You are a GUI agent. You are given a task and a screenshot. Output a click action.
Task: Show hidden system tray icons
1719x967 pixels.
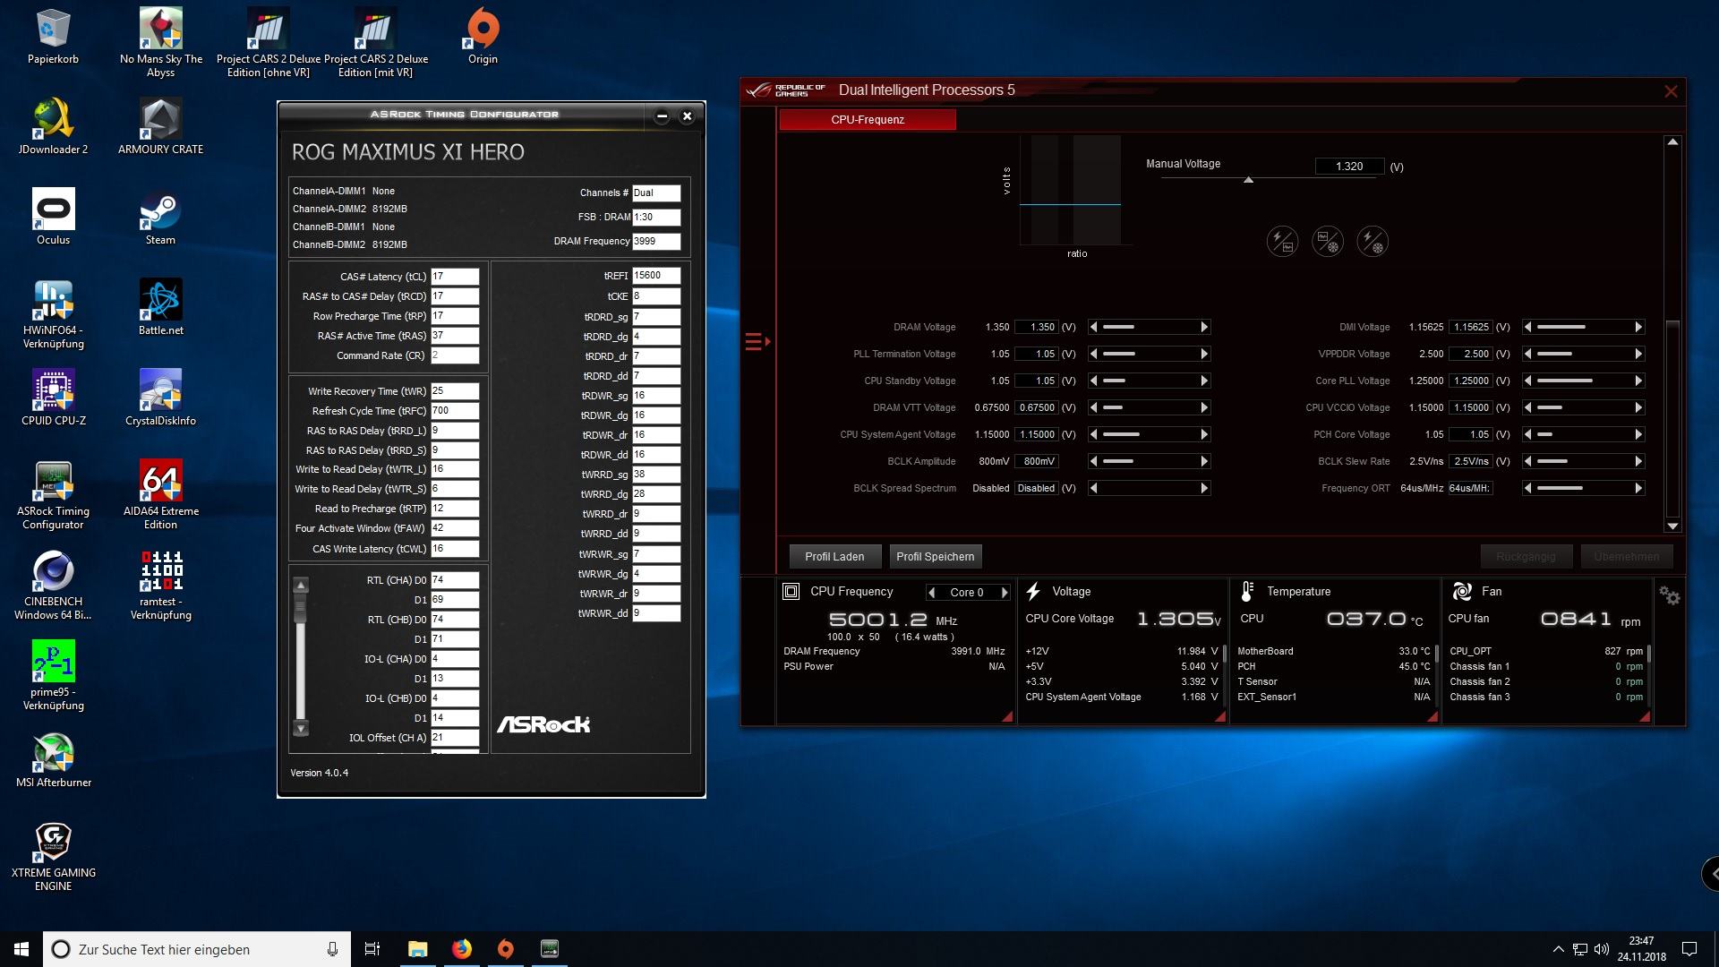point(1558,949)
